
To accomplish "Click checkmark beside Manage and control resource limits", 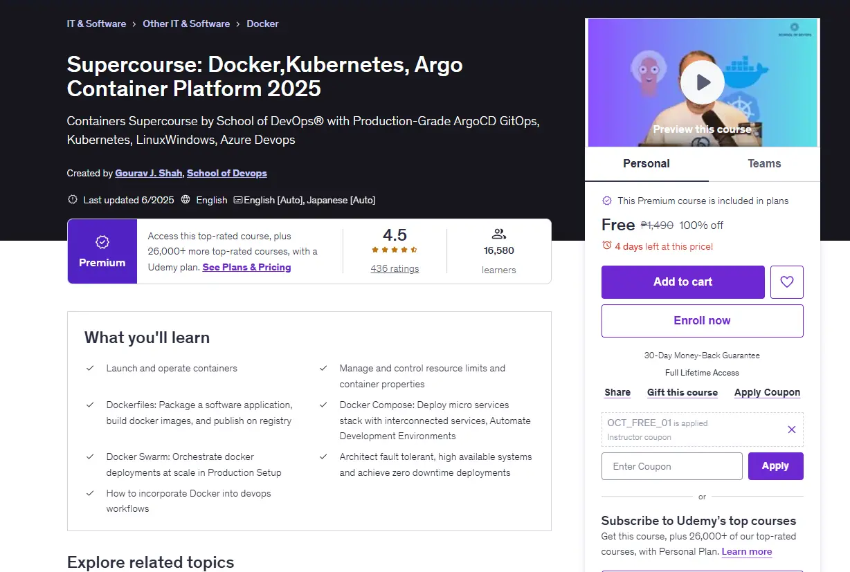I will pos(323,368).
